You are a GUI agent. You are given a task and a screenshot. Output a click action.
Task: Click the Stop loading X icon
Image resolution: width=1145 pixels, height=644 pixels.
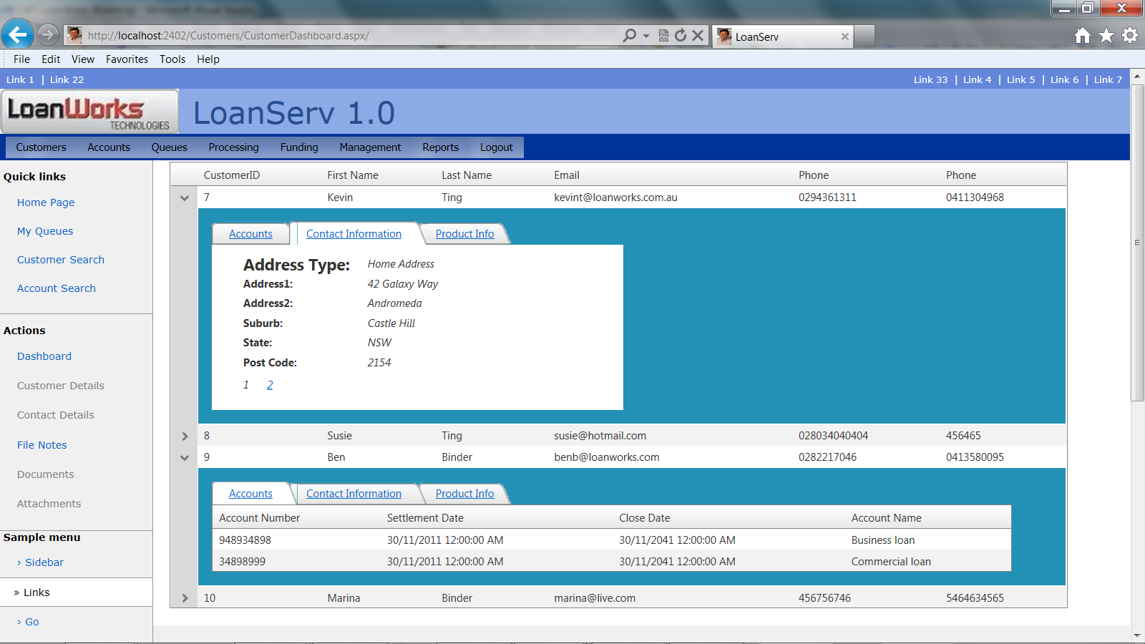pos(698,36)
